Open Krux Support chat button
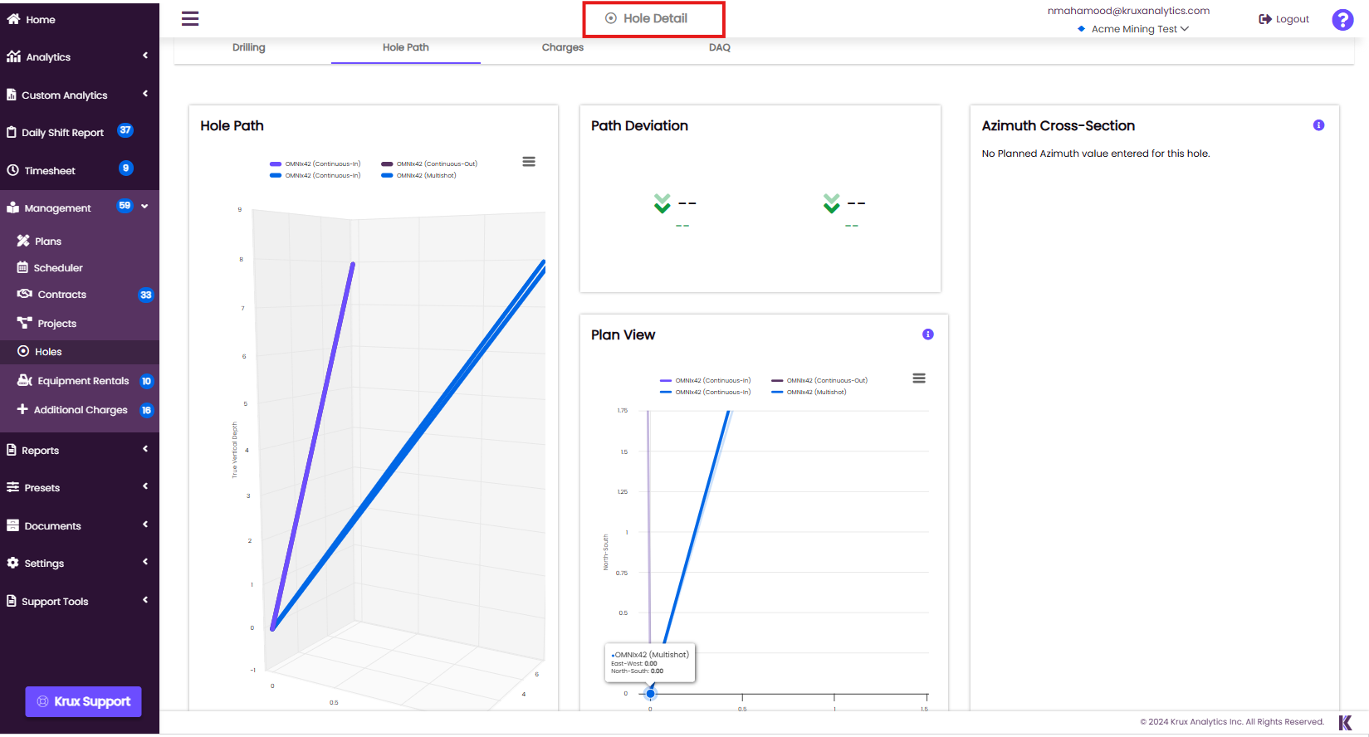The width and height of the screenshot is (1369, 737). pyautogui.click(x=84, y=701)
